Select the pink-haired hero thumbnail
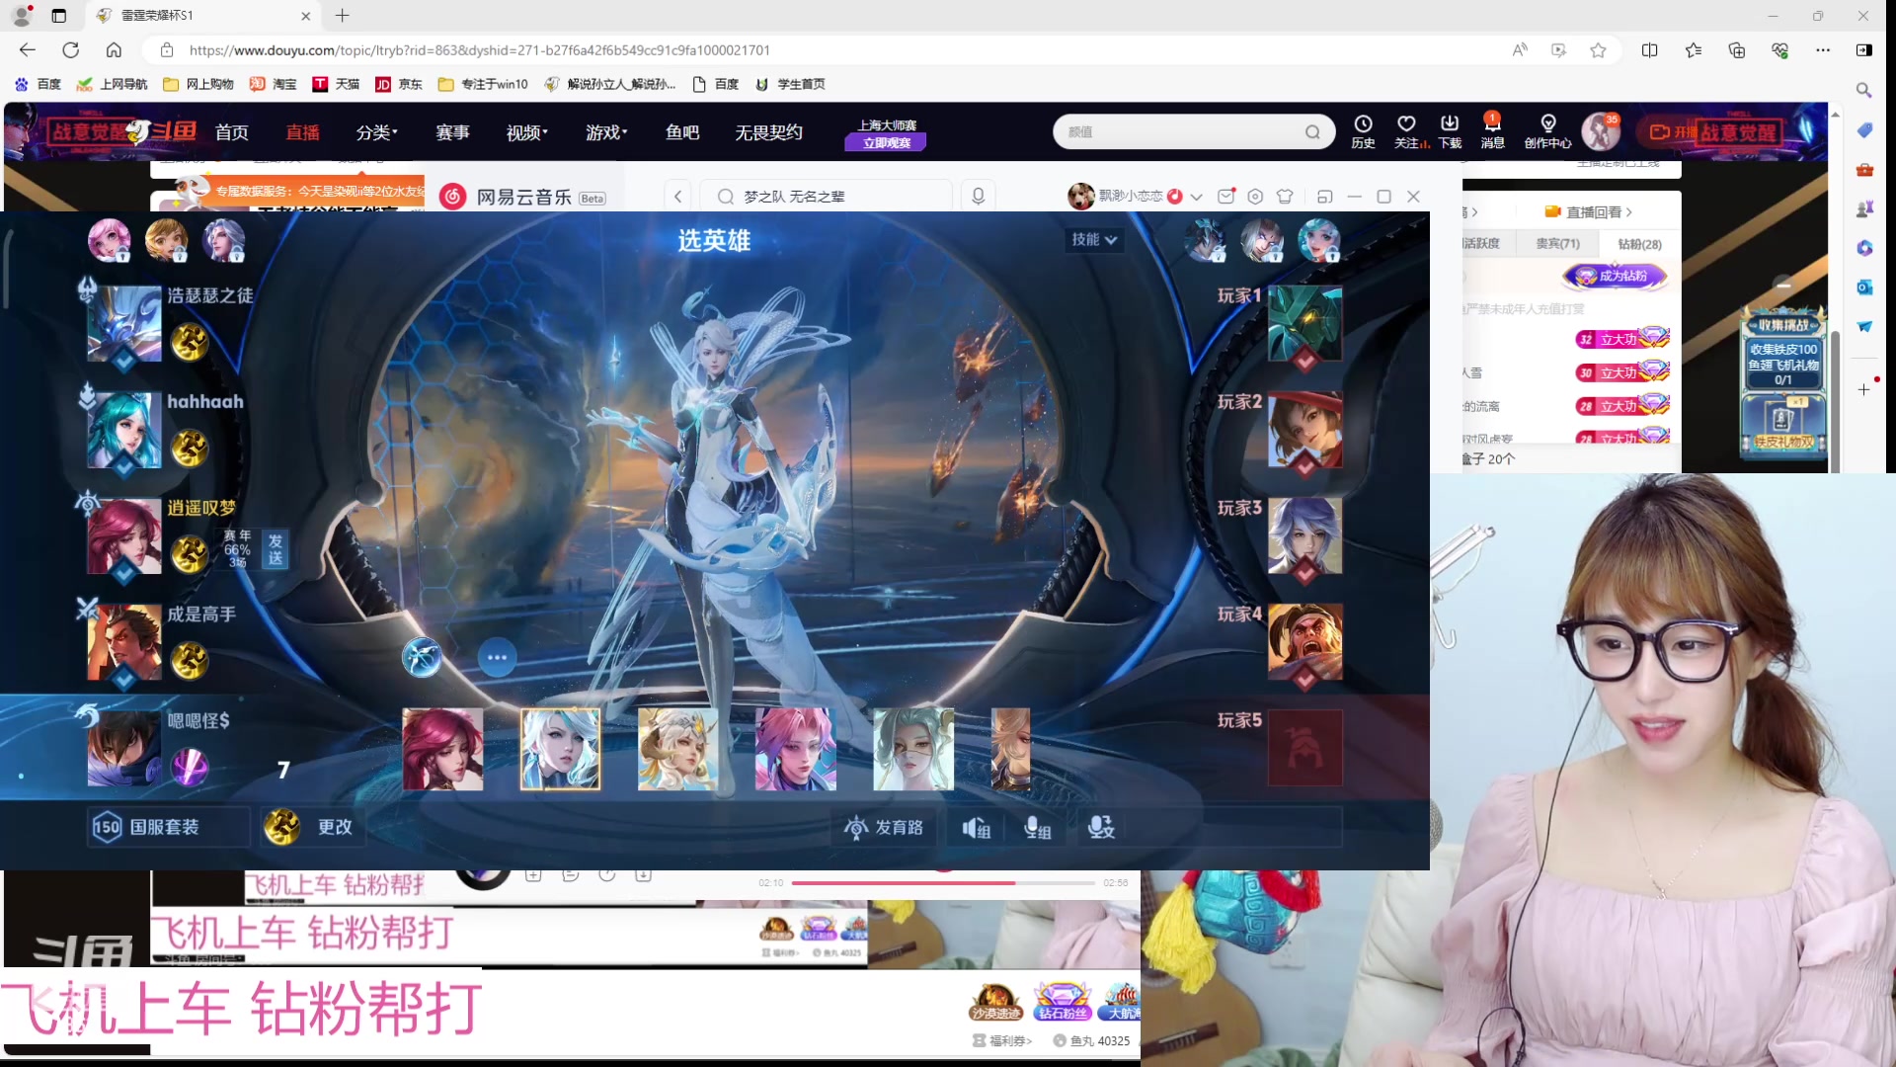Image resolution: width=1896 pixels, height=1067 pixels. (x=795, y=749)
